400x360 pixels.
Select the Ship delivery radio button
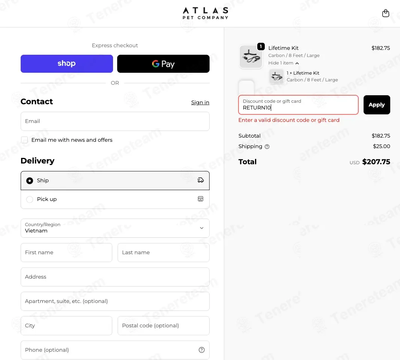pyautogui.click(x=30, y=181)
